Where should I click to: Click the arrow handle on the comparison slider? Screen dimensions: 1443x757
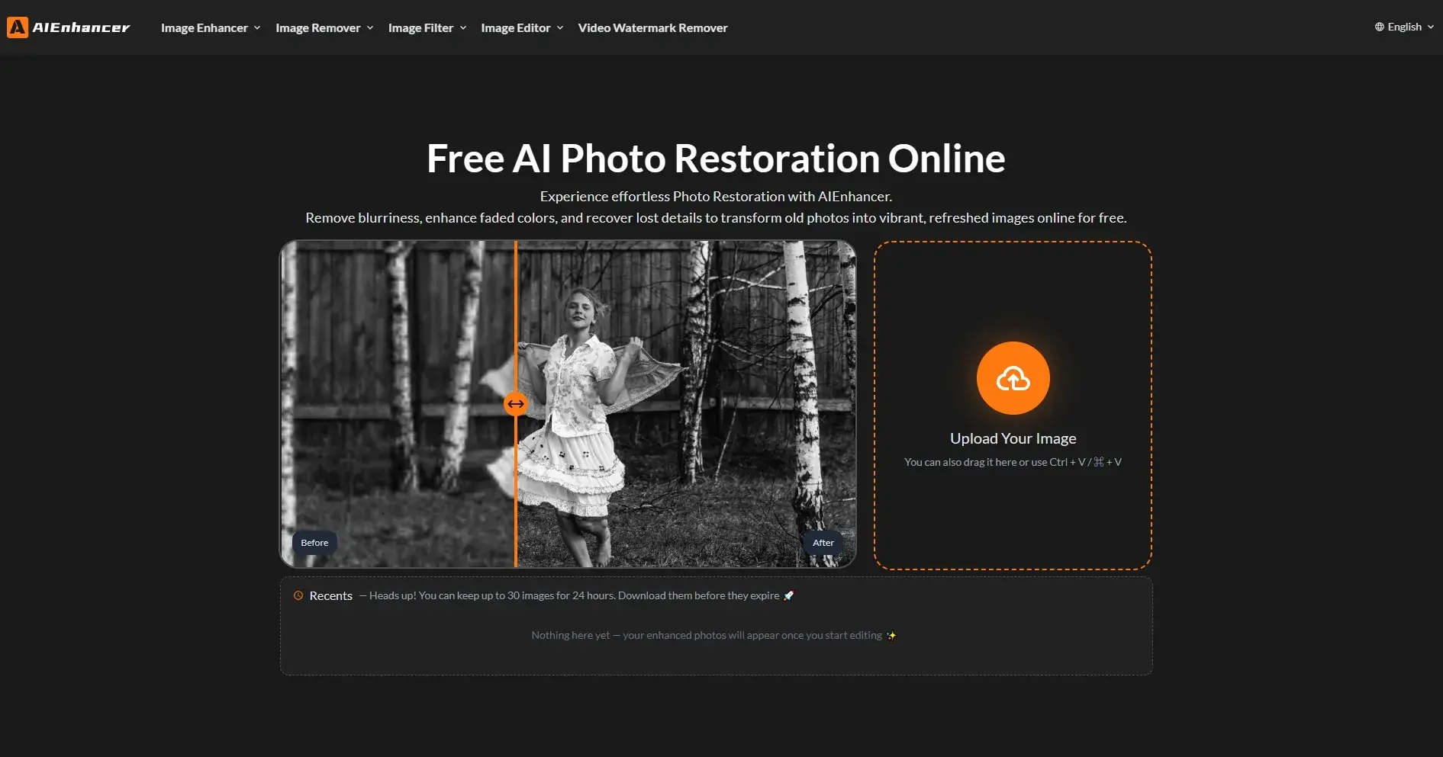515,404
